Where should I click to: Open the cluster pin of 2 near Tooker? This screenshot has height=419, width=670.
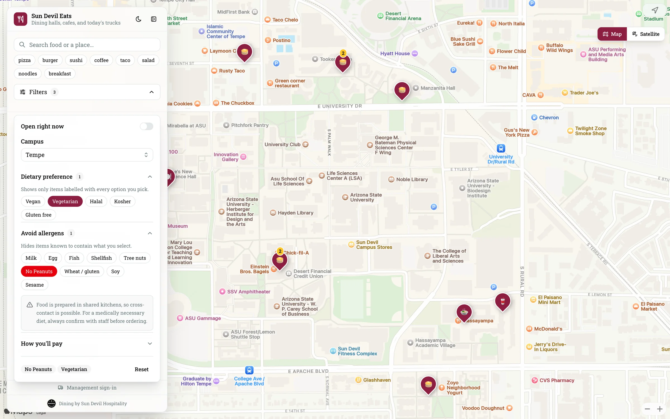coord(343,62)
